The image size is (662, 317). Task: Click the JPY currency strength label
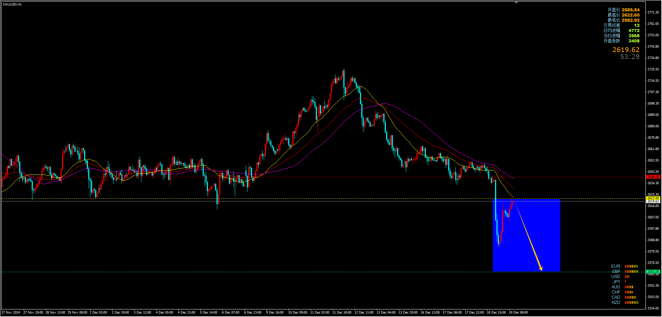pos(616,282)
